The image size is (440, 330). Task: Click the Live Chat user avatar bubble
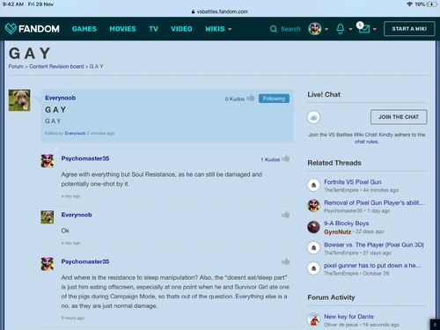(x=313, y=117)
